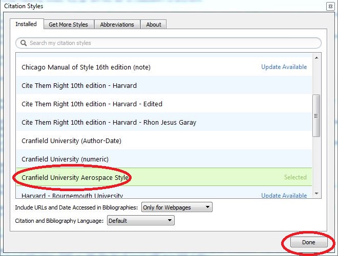Expand the Include URLs dropdown
338x256 pixels.
point(177,207)
